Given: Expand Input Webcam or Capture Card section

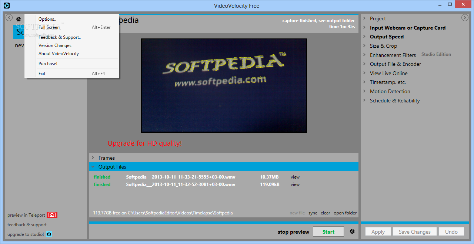Looking at the screenshot, I should click(408, 28).
